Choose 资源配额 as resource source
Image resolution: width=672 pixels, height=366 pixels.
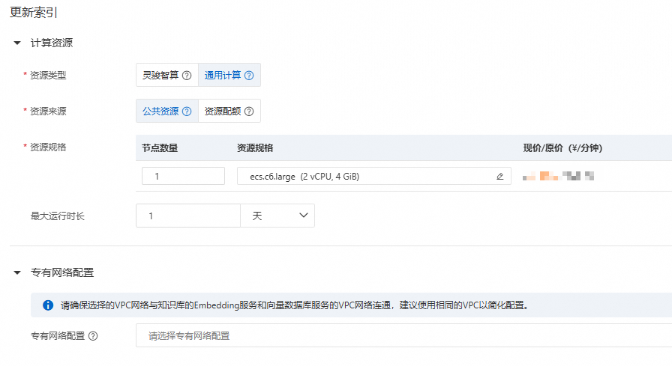[x=229, y=112]
